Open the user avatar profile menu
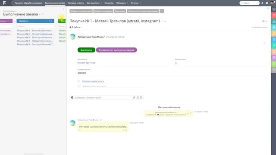Viewport: 276px width, 155px height. tap(272, 3)
